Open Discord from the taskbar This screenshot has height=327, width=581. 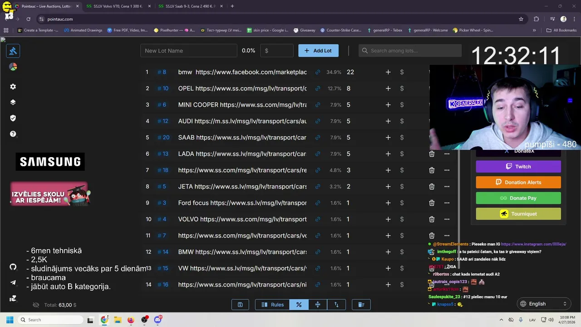point(158,320)
